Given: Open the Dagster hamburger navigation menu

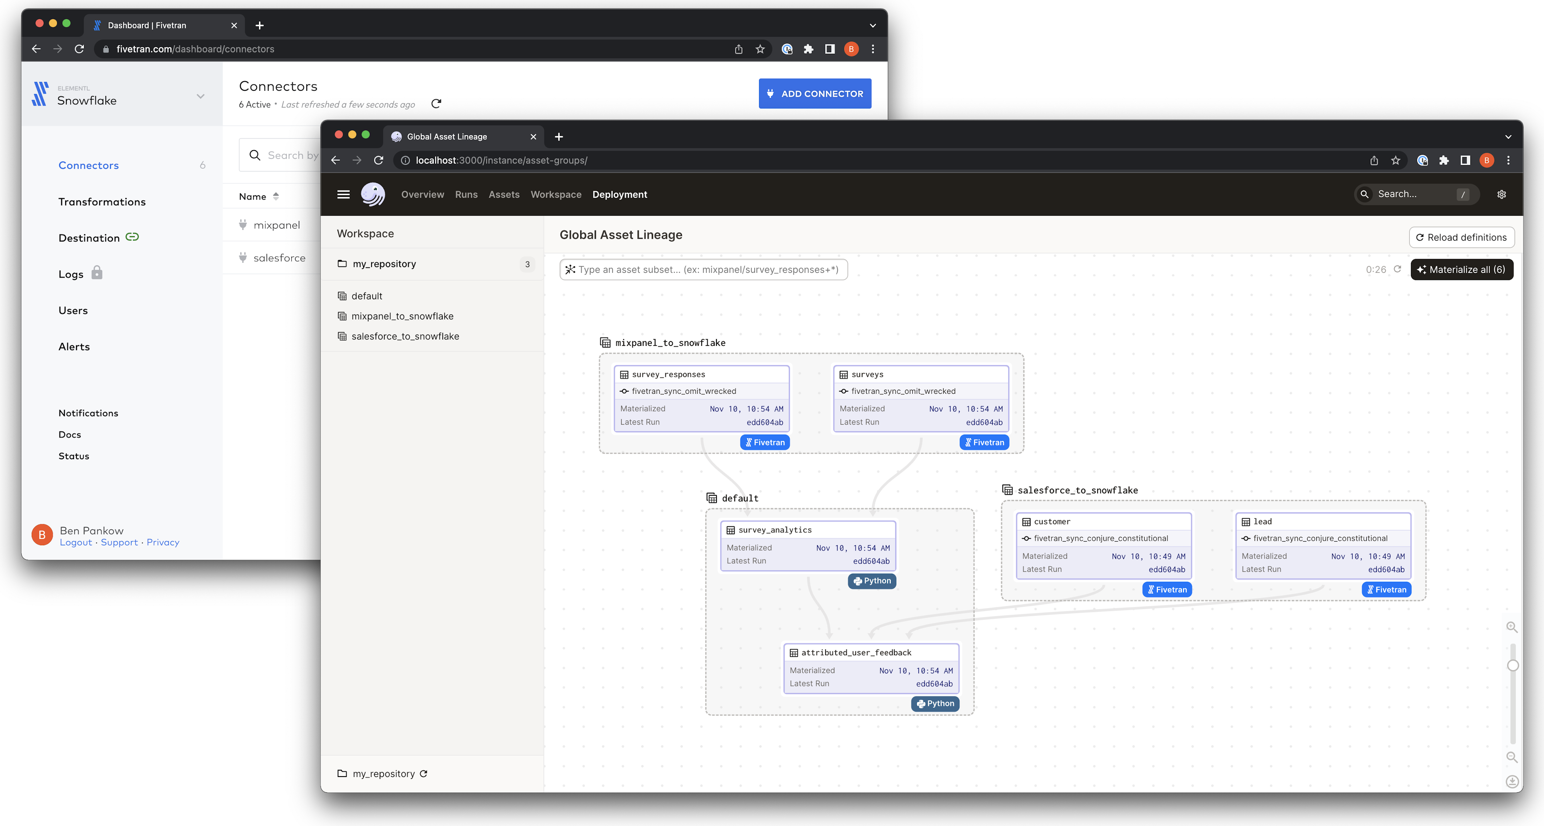Looking at the screenshot, I should point(343,194).
